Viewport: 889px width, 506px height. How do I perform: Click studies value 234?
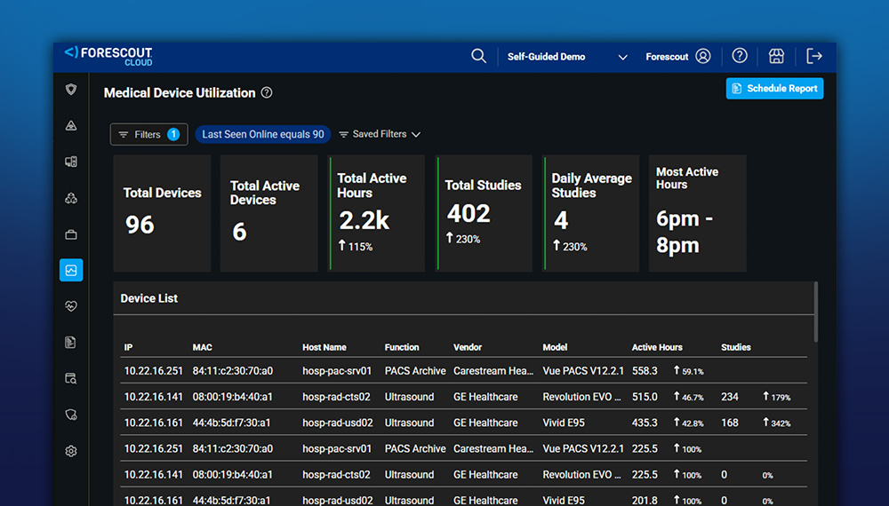(730, 397)
